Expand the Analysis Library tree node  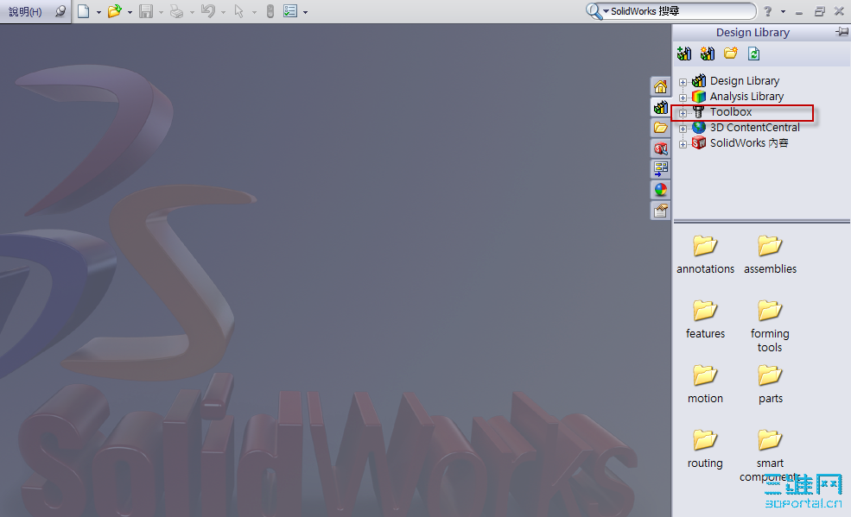[x=683, y=98]
